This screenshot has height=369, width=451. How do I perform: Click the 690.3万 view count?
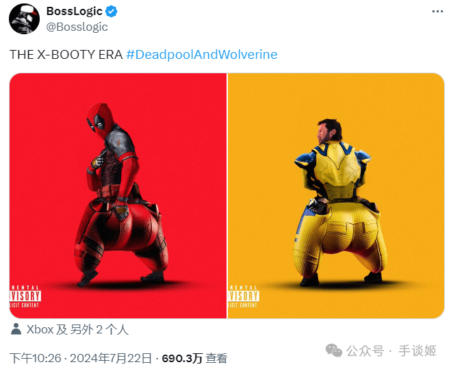tap(182, 358)
